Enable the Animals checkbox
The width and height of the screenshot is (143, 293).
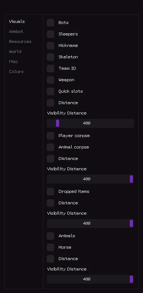[50, 236]
